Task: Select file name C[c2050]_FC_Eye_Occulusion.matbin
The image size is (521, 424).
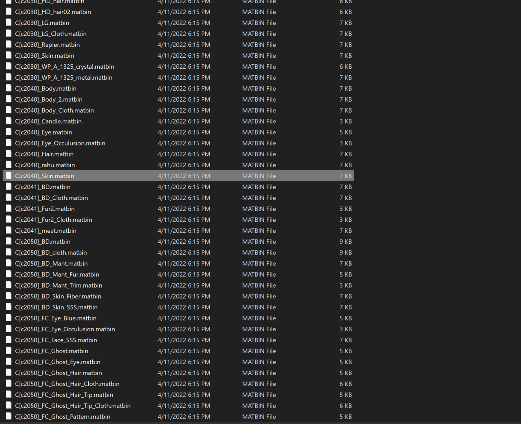Action: tap(65, 329)
